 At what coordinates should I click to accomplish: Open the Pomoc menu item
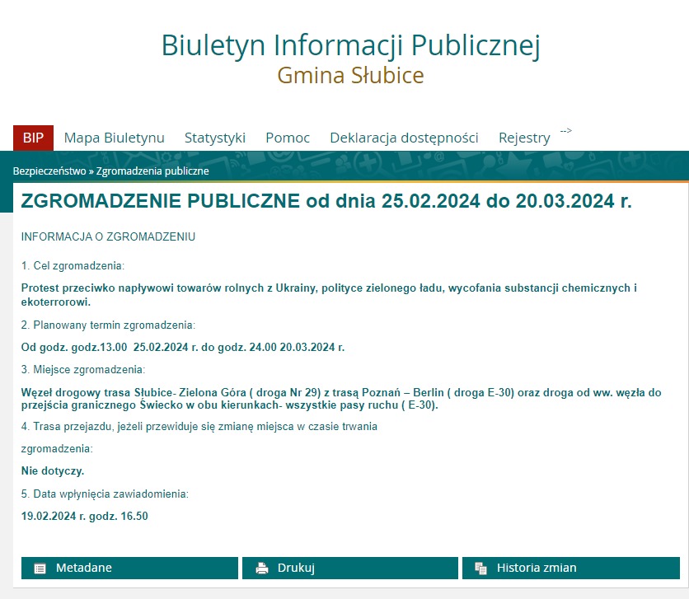(x=288, y=138)
